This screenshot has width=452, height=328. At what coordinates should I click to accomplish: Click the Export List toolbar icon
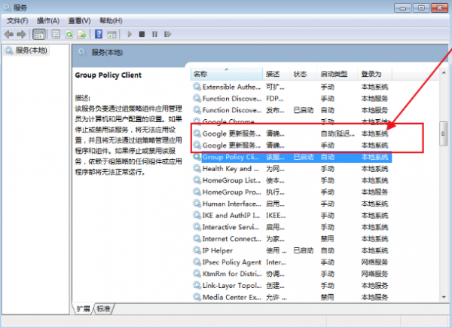(x=81, y=34)
